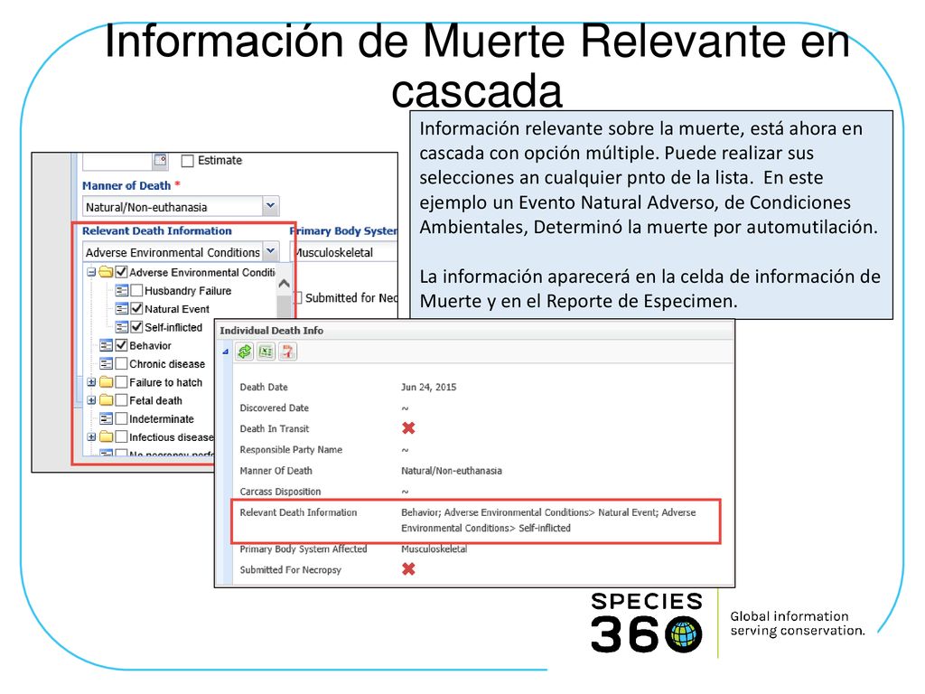
Task: Collapse the Individual Death Info panel triangle
Action: coord(225,352)
